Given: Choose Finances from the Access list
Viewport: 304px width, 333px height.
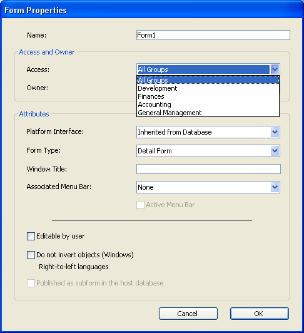Looking at the screenshot, I should [208, 96].
